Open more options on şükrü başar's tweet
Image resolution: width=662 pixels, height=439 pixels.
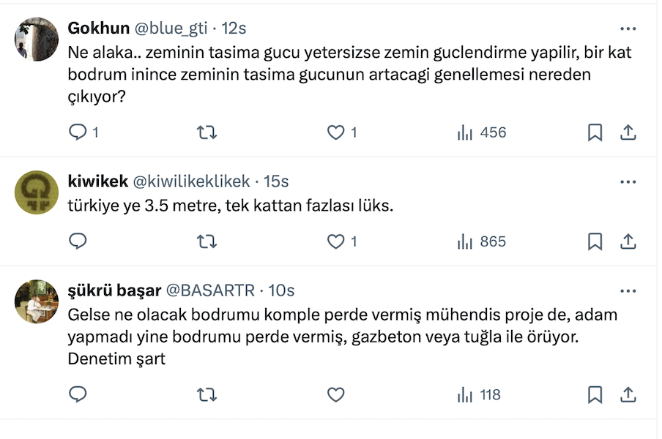pyautogui.click(x=628, y=290)
